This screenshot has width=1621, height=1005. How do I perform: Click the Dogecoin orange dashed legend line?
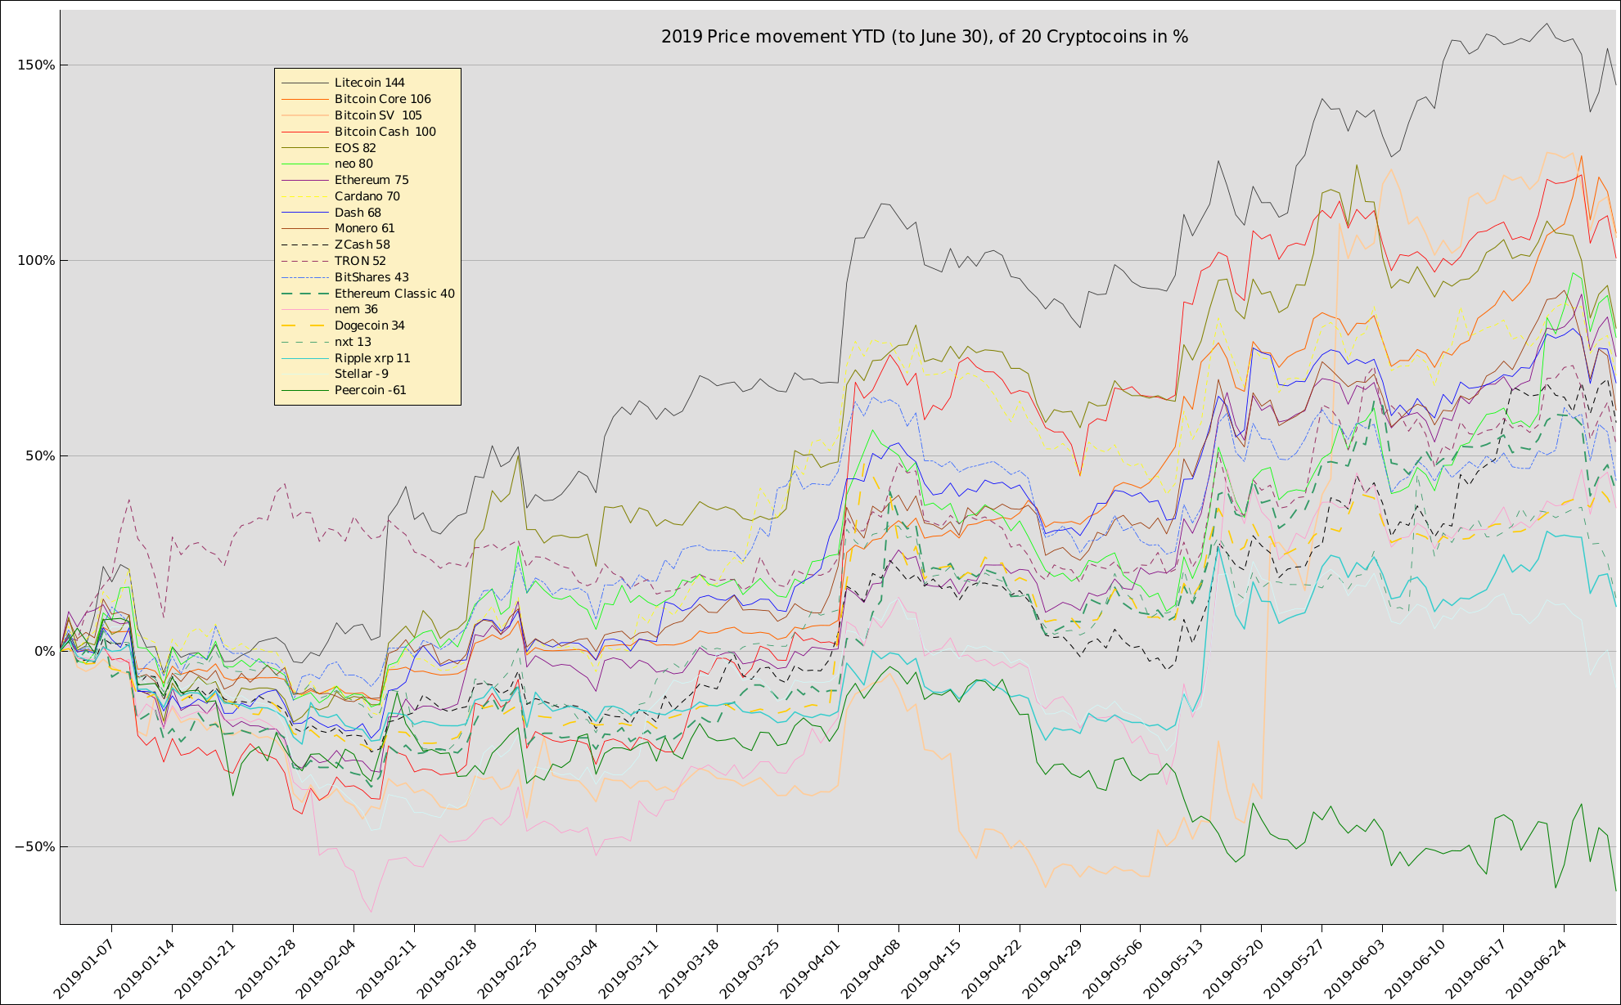(x=304, y=325)
